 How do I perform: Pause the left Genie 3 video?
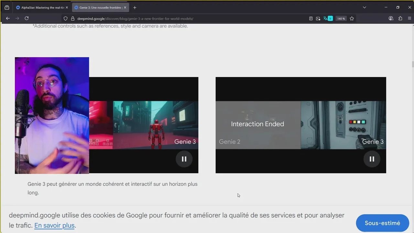coord(184,159)
